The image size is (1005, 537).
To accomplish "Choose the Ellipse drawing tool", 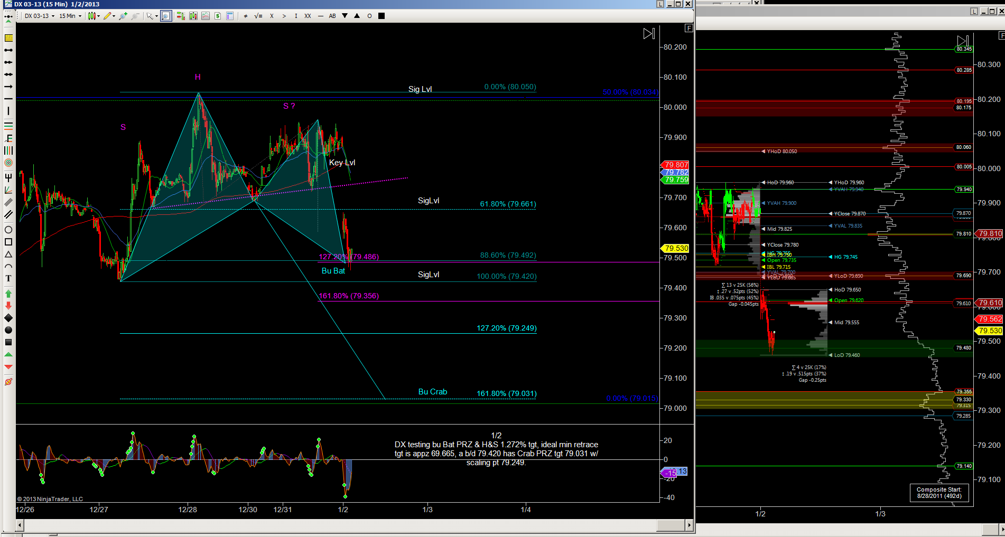I will pos(8,230).
